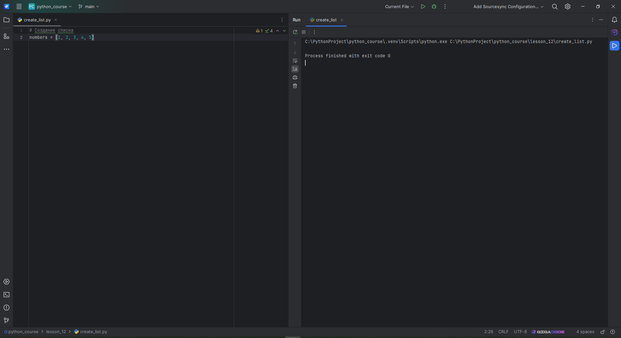621x338 pixels.
Task: Open the Structure tool window
Action: click(x=6, y=36)
